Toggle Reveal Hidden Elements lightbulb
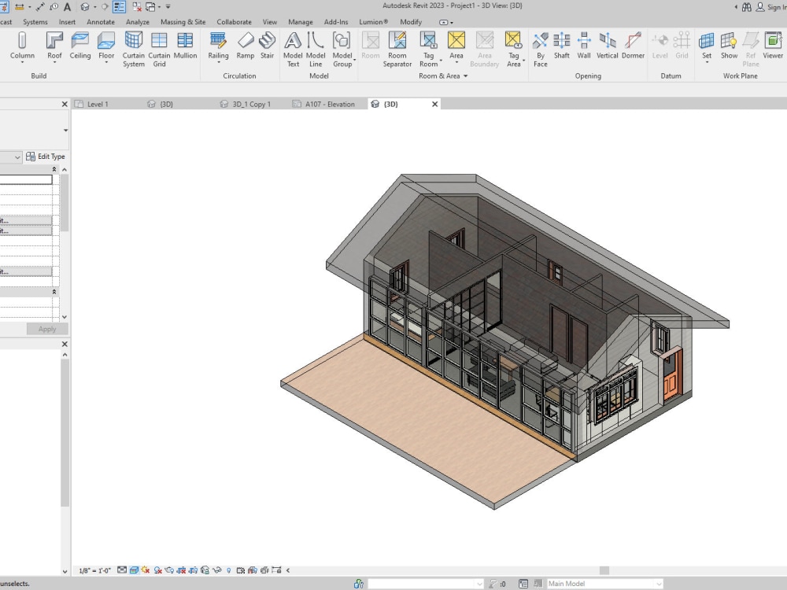The width and height of the screenshot is (787, 590). 228,570
